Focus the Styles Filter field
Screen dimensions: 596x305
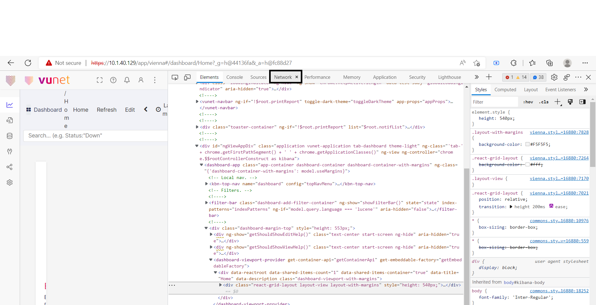tap(495, 102)
